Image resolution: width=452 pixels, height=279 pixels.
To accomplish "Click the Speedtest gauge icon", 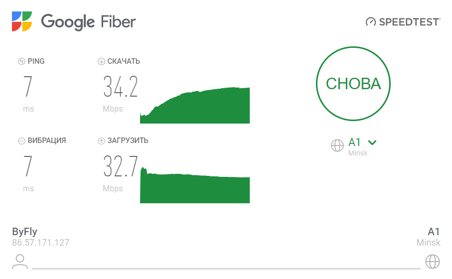I will pyautogui.click(x=370, y=22).
